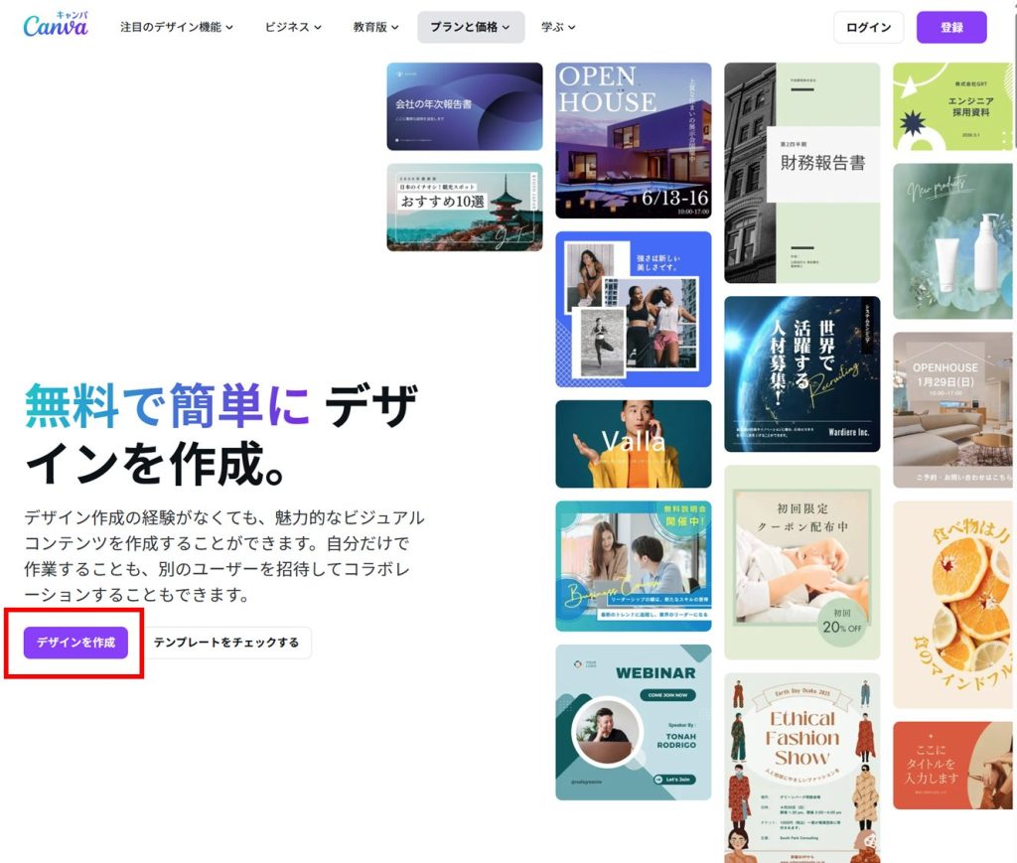
Task: Expand the ビジネス dropdown menu
Action: (292, 28)
